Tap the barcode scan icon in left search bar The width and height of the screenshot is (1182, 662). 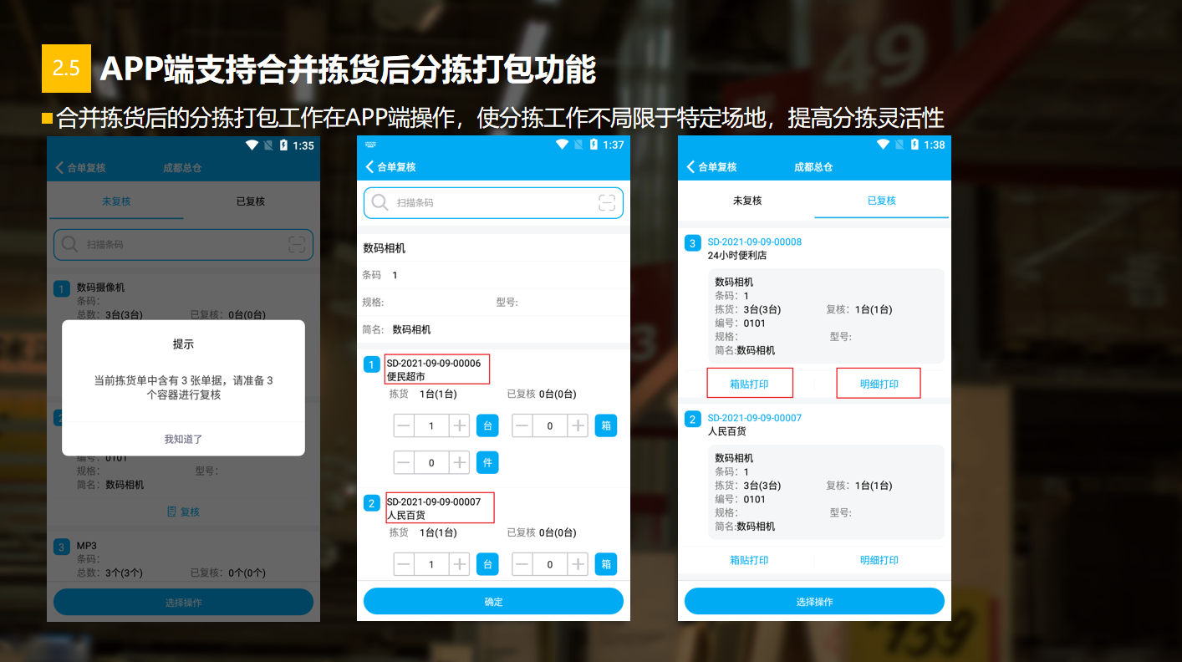tap(298, 244)
